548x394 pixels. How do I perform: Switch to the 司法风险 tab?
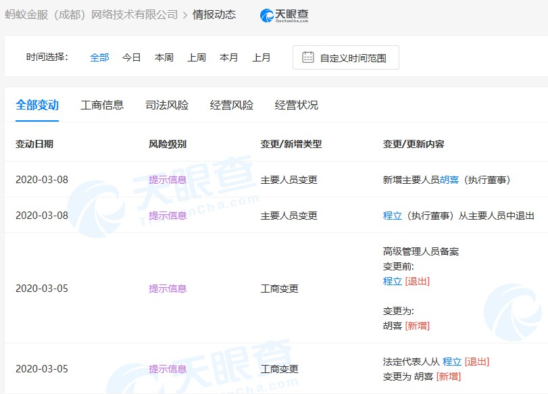(x=167, y=105)
